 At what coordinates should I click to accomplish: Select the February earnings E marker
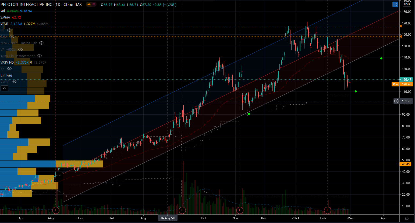(x=327, y=210)
